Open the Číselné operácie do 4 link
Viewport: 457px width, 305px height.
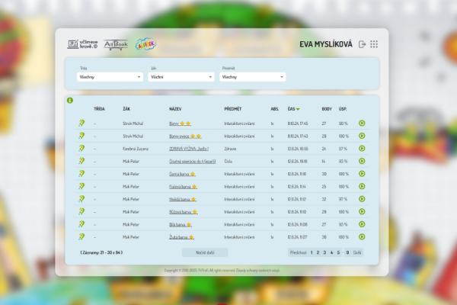pos(192,161)
